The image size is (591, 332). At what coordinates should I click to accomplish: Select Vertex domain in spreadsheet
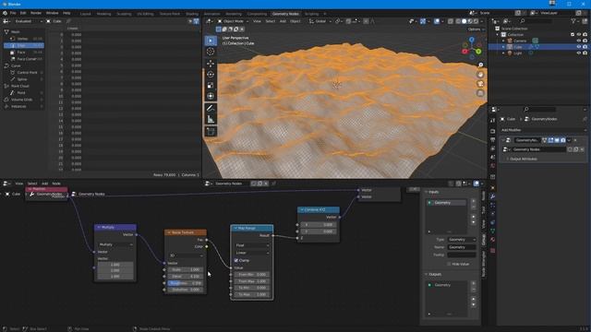(24, 39)
